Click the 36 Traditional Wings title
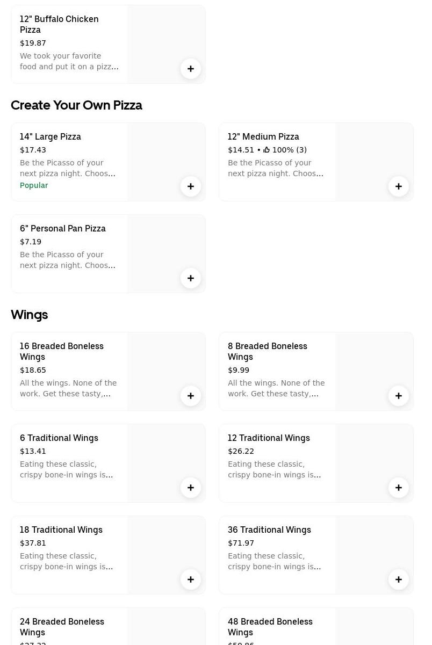The height and width of the screenshot is (645, 432). [269, 530]
